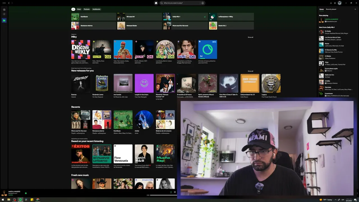Select the Music filter chip
The image size is (359, 202).
click(x=79, y=9)
